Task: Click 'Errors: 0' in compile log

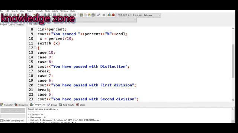Action: (35, 115)
